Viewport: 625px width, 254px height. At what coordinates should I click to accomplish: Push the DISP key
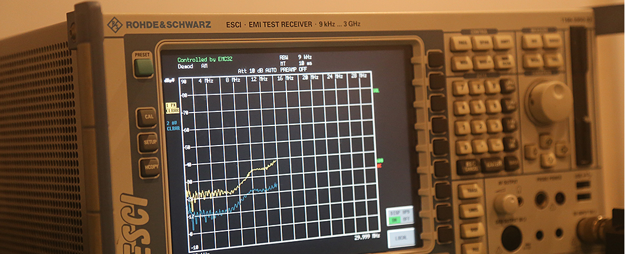473,230
